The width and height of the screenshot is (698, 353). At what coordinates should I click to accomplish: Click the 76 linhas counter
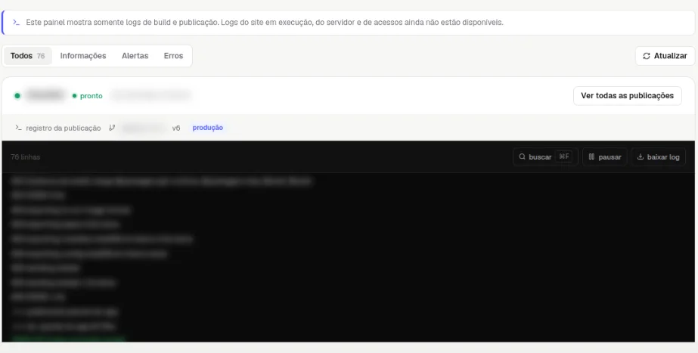point(26,157)
